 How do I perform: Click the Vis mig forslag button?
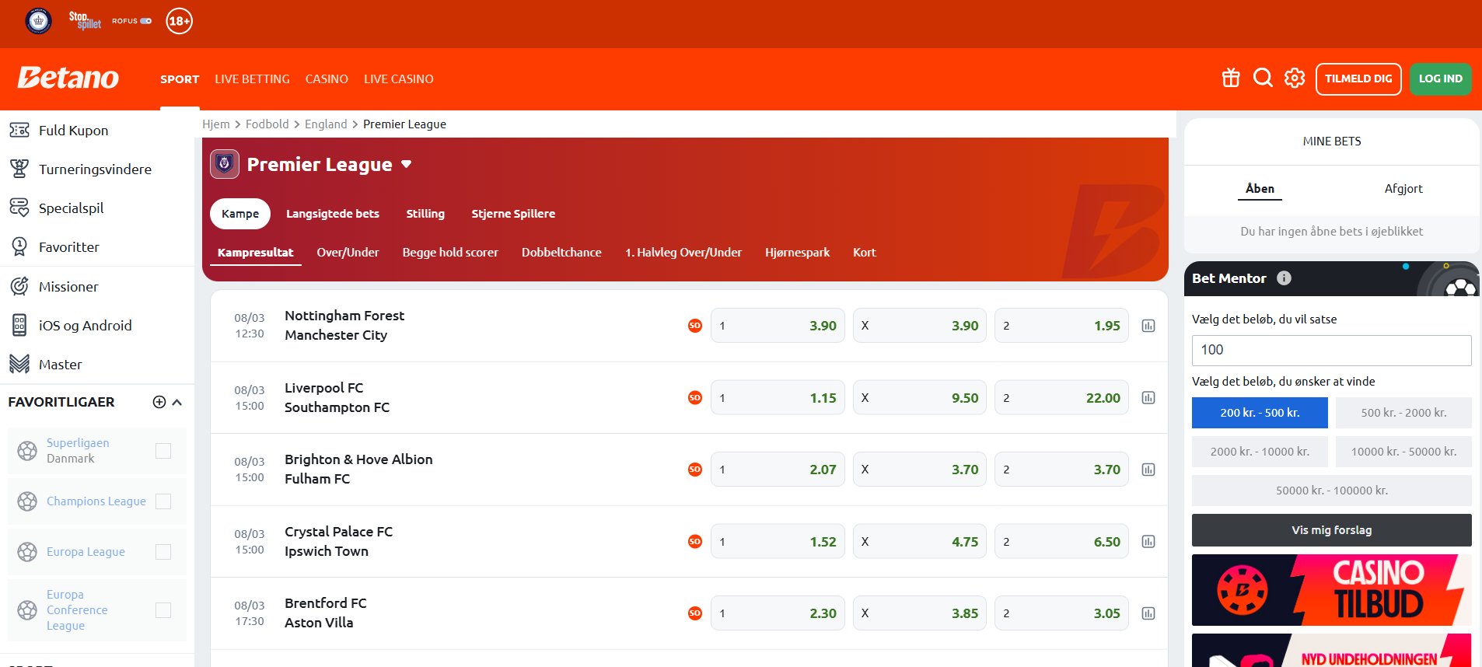(1331, 530)
